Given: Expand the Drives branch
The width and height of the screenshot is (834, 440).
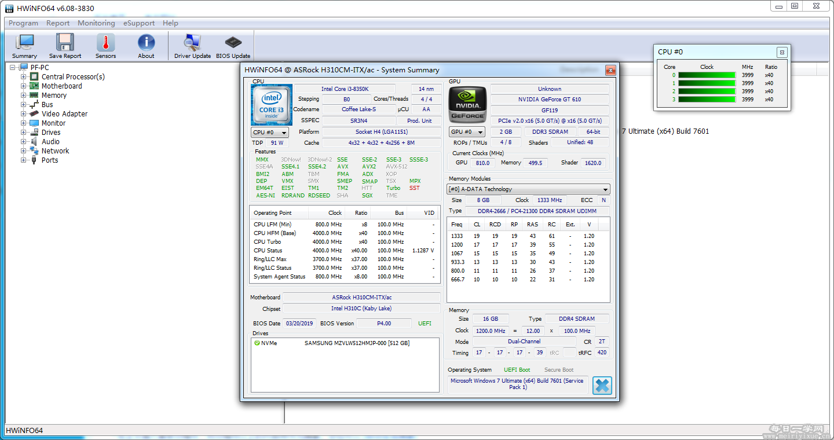Looking at the screenshot, I should pyautogui.click(x=24, y=132).
